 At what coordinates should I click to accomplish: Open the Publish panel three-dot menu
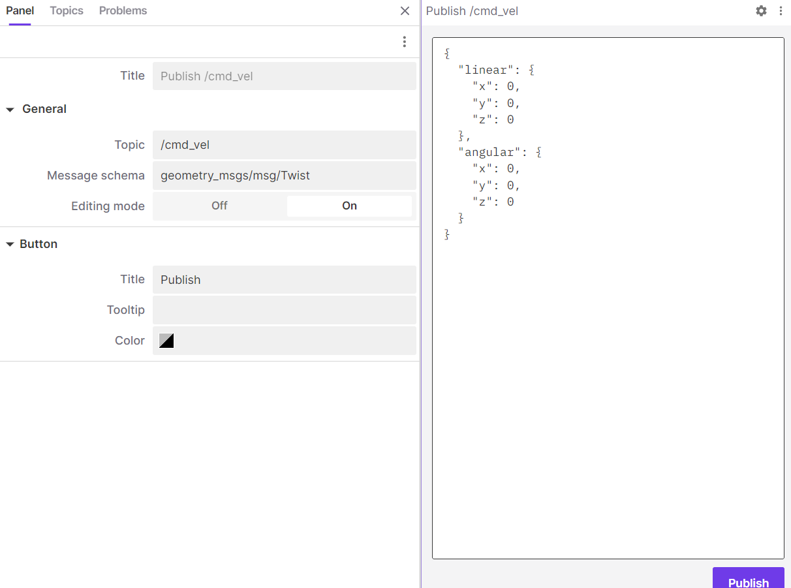pos(781,11)
